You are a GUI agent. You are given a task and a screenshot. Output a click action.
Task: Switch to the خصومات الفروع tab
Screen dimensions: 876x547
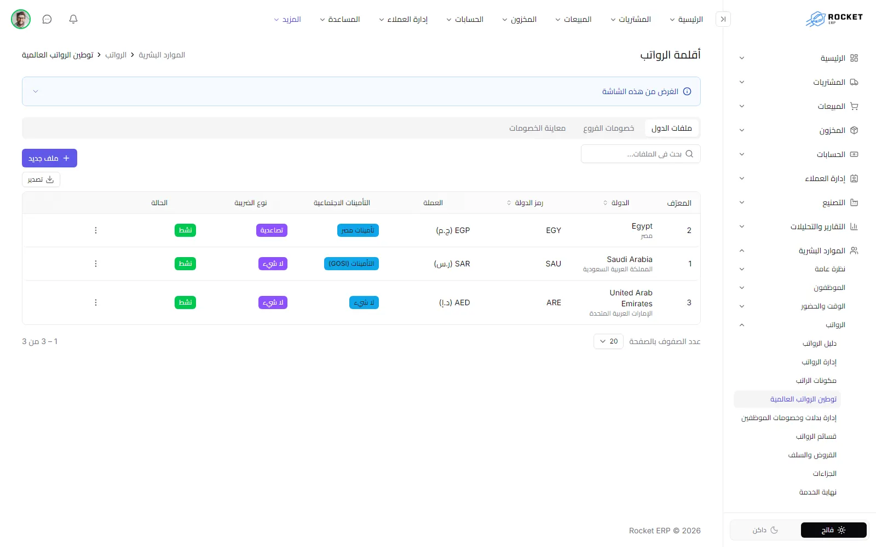pos(609,128)
